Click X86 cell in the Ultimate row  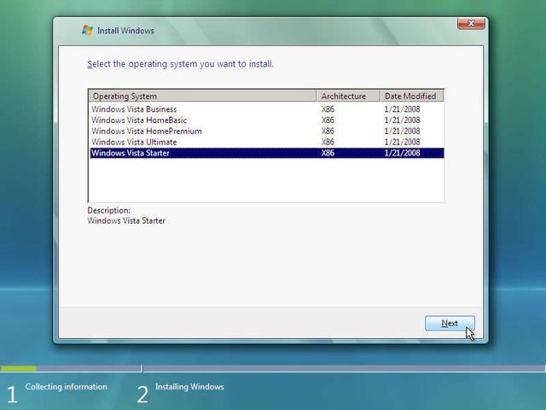(x=328, y=142)
